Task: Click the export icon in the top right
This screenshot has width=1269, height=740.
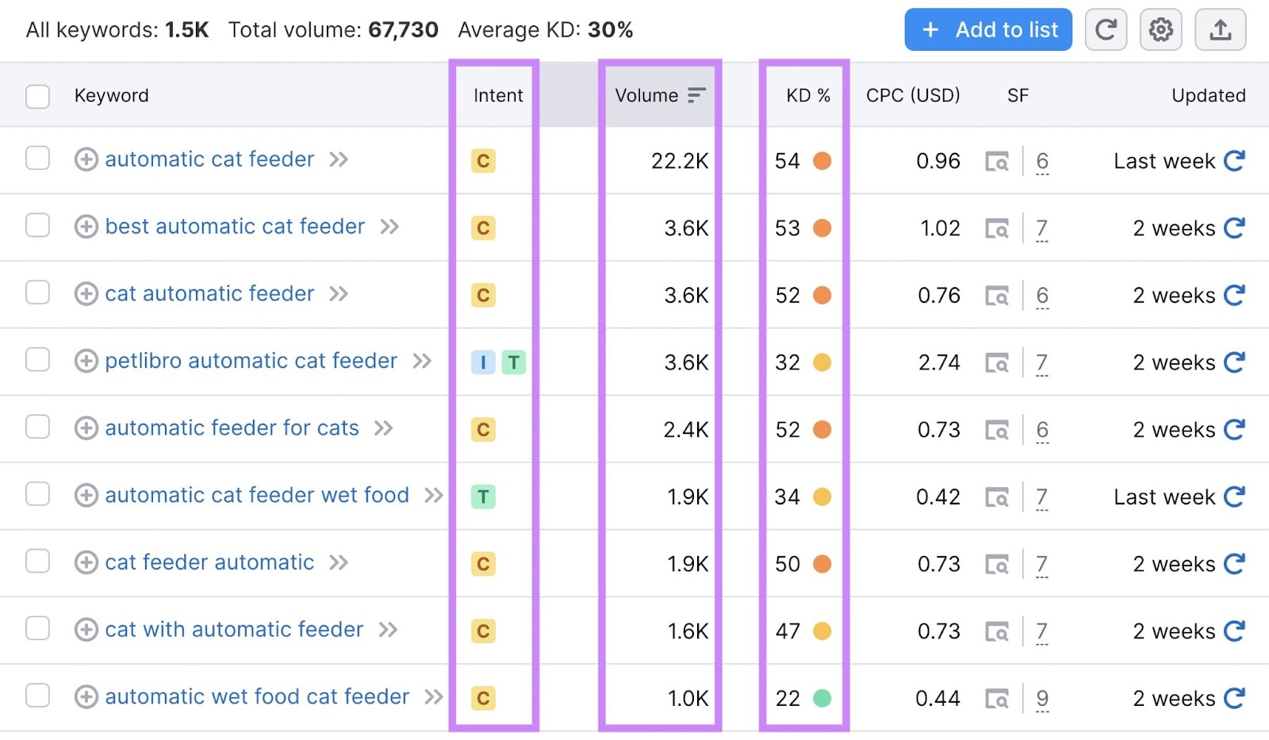Action: coord(1220,29)
